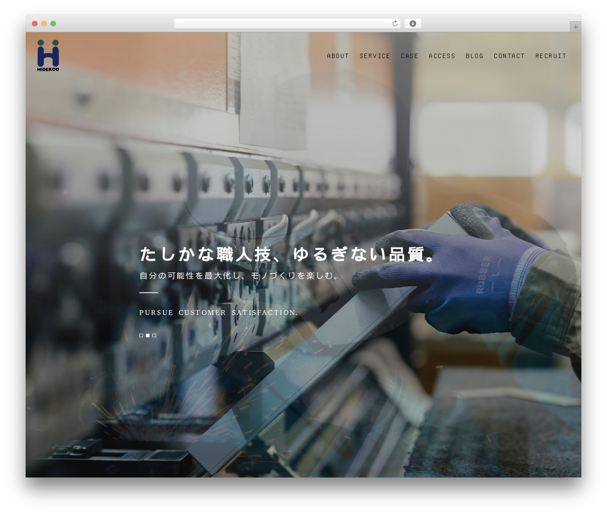Viewport: 607px width, 514px height.
Task: Reload the page with the refresh icon
Action: coord(395,23)
